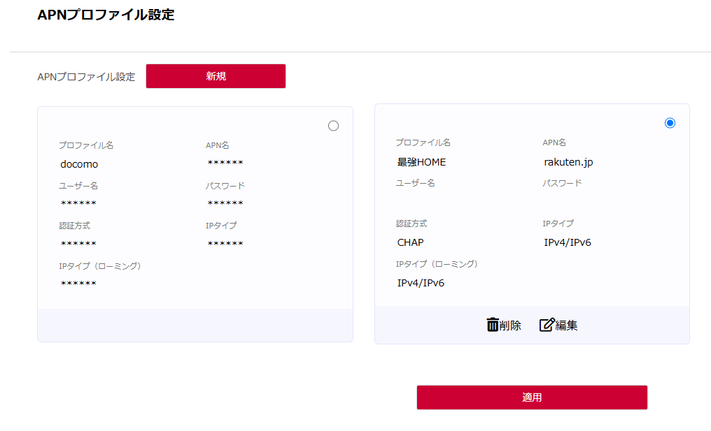Image resolution: width=711 pixels, height=431 pixels.
Task: Click 認証方式 label in 最強HOME card
Action: pyautogui.click(x=411, y=224)
